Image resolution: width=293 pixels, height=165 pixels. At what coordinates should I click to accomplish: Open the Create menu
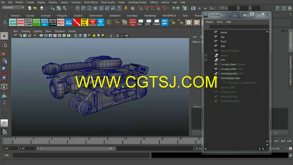30,3
